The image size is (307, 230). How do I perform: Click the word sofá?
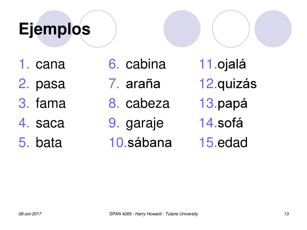pyautogui.click(x=230, y=122)
